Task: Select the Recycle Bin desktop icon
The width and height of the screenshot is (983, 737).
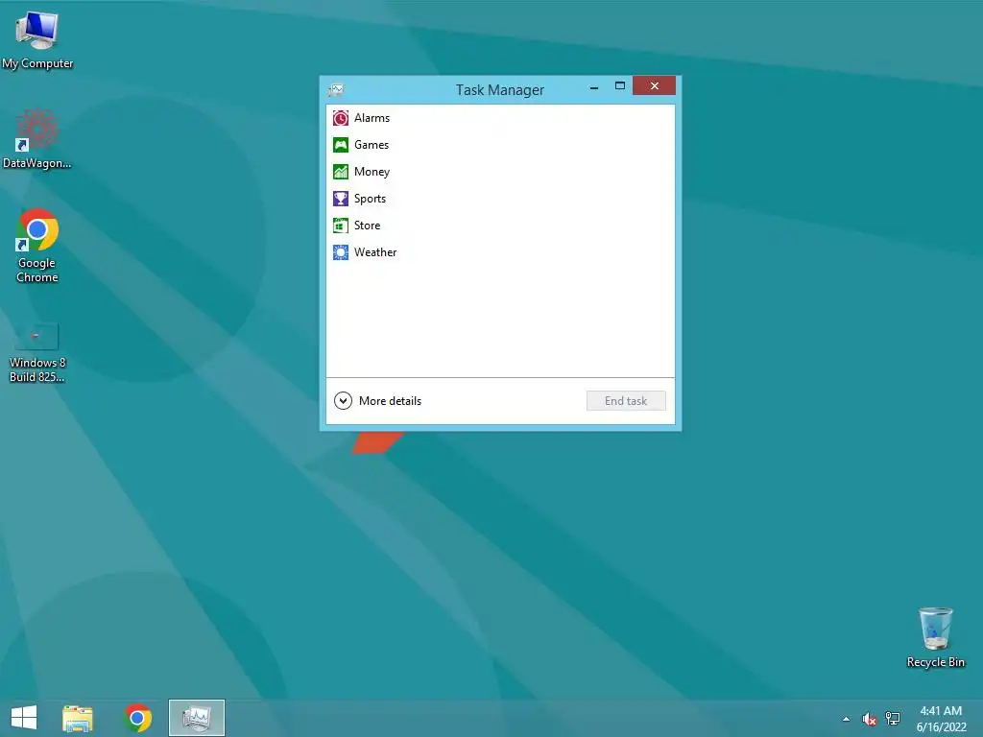Action: click(935, 637)
